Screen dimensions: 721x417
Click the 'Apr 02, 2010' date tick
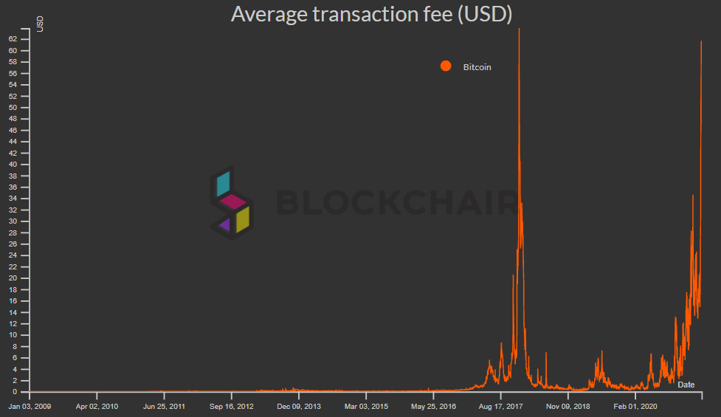(x=97, y=406)
